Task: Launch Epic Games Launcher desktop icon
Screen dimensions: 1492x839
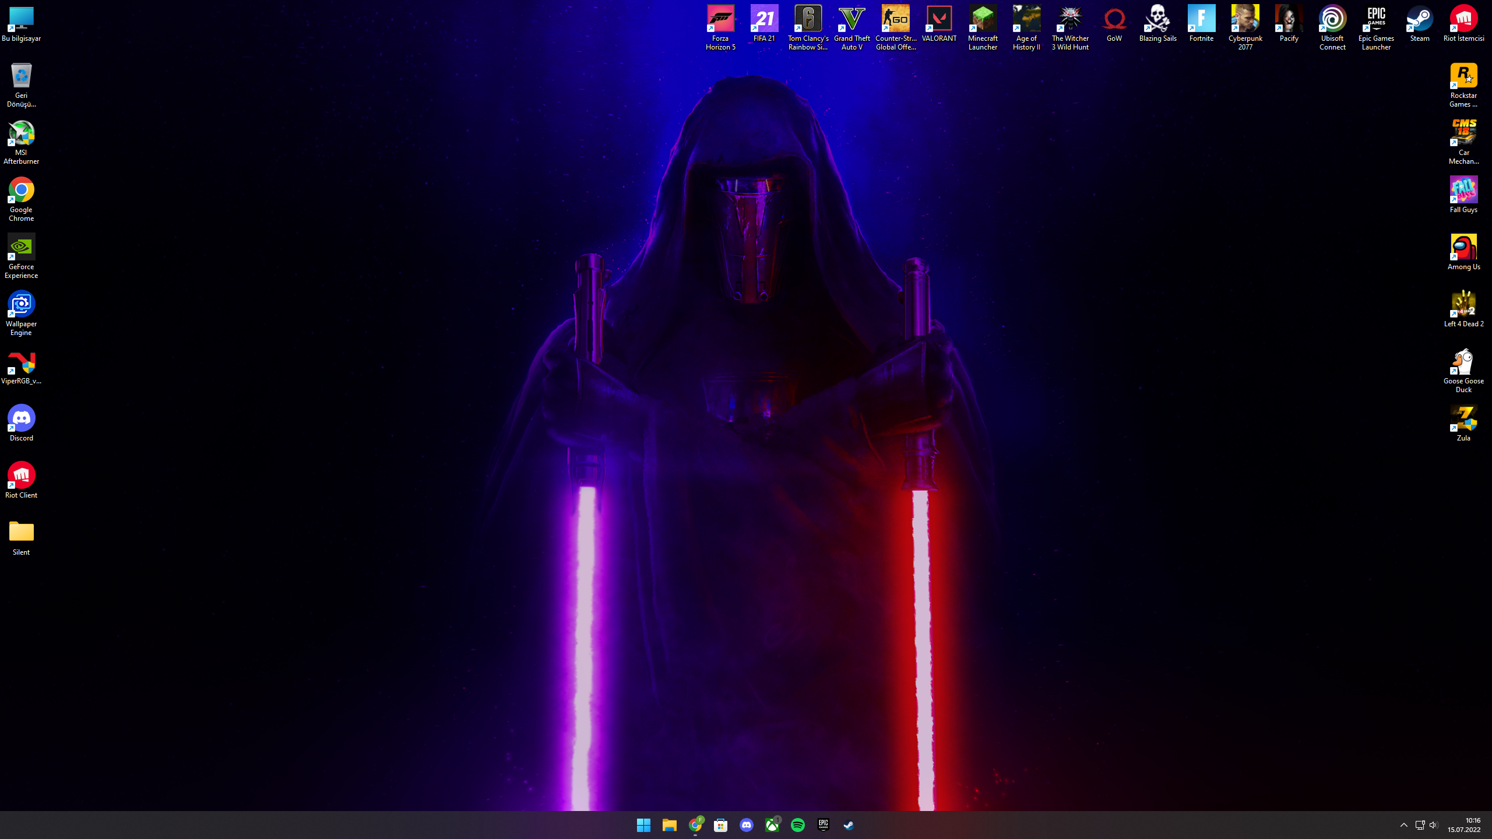Action: pos(1376,28)
